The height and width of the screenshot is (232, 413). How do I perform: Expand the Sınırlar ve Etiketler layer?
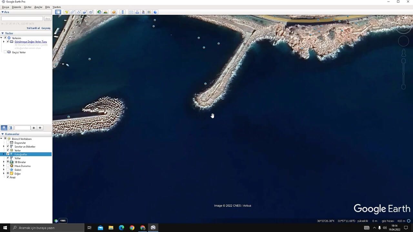4,146
